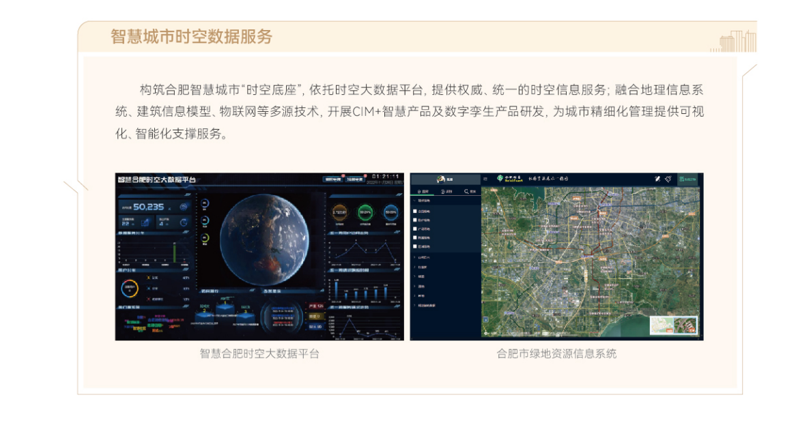This screenshot has height=421, width=811.
Task: Toggle the third checkbox 广场用地 in the layer list
Action: pyautogui.click(x=415, y=229)
